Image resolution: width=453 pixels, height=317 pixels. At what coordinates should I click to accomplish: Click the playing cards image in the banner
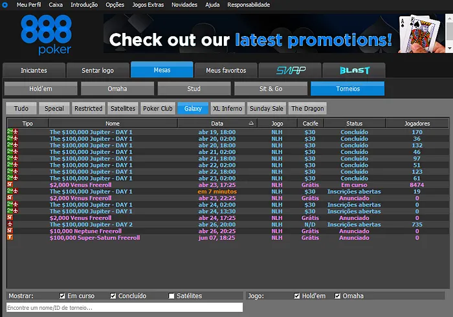pos(421,34)
